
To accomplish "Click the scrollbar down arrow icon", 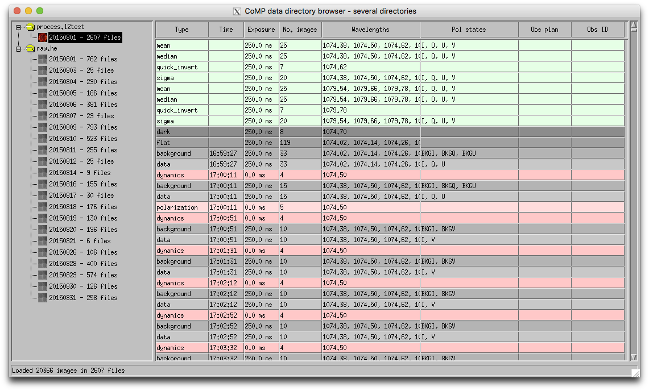I will (x=633, y=358).
